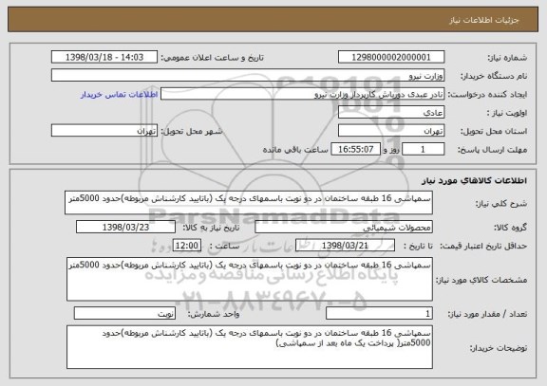Click the delivery city field تهران

point(104,131)
